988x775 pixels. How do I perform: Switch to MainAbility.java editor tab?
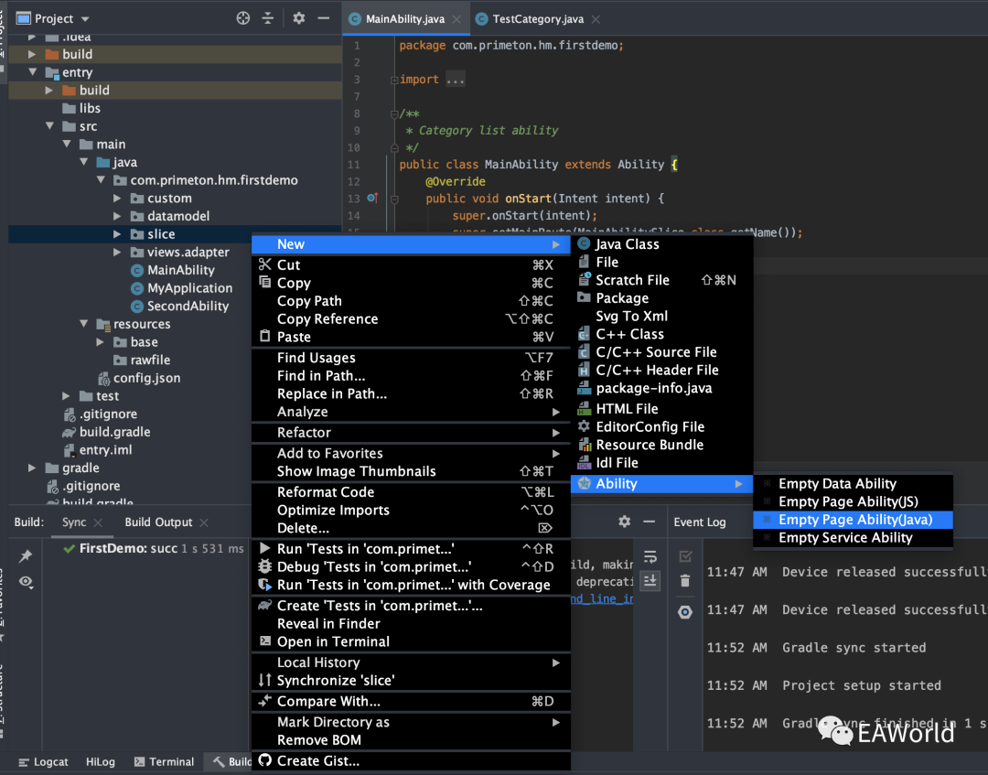pos(404,19)
